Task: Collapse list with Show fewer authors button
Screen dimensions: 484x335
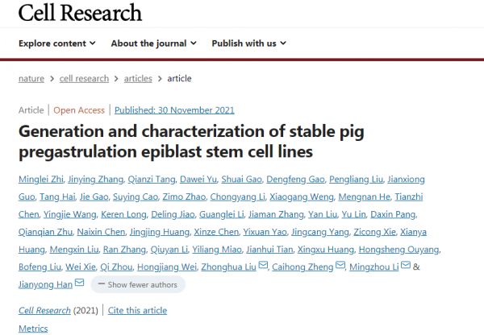Action: pos(138,284)
